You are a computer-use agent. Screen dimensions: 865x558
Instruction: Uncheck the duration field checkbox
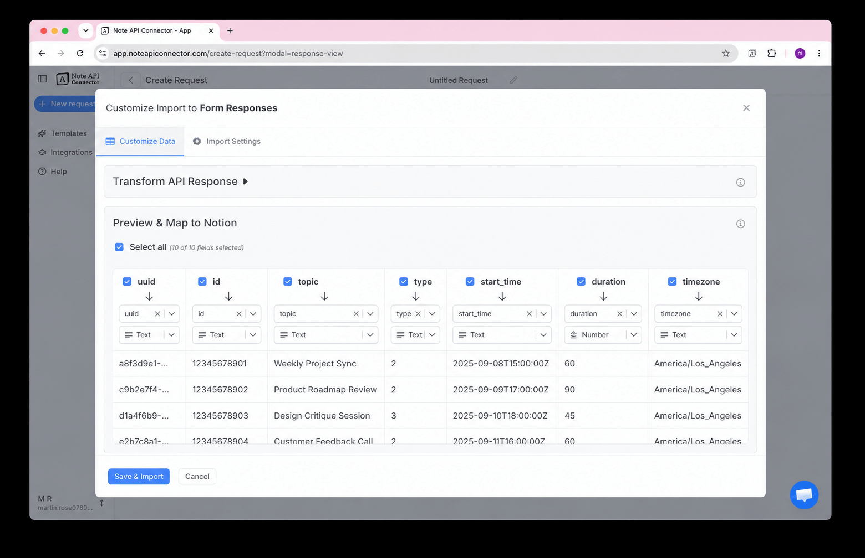pos(581,282)
